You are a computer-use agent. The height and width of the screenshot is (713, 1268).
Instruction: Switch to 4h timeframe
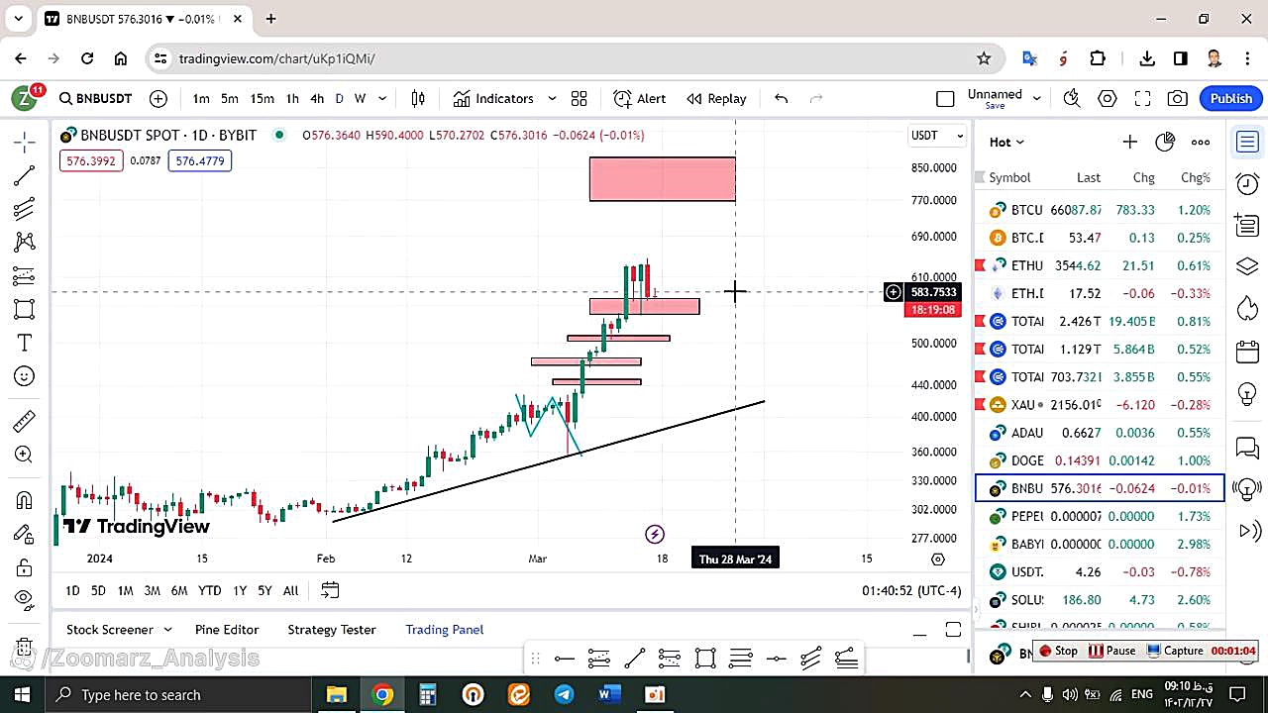pos(317,98)
